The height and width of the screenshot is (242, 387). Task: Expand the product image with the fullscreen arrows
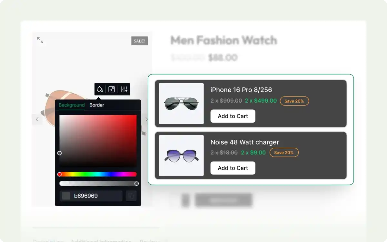pos(40,40)
